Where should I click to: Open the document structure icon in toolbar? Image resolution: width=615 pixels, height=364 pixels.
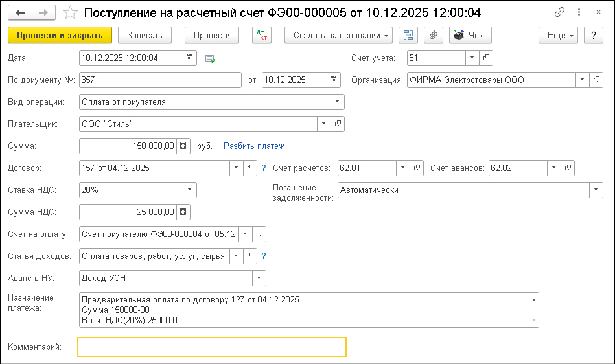coord(408,35)
